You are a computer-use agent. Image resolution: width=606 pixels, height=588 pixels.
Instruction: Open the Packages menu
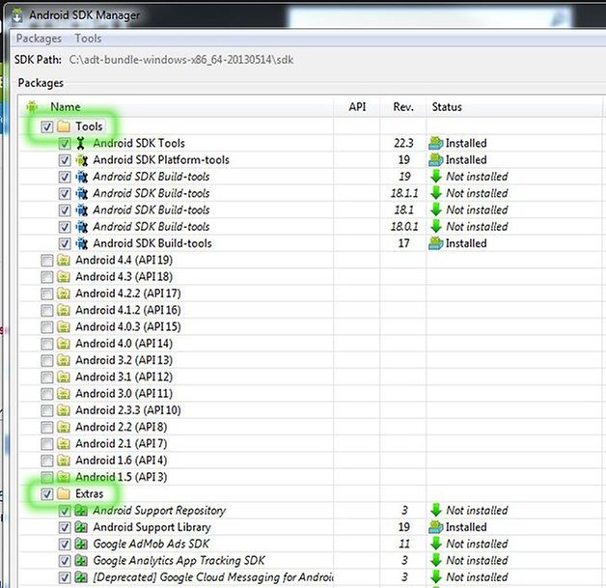39,39
